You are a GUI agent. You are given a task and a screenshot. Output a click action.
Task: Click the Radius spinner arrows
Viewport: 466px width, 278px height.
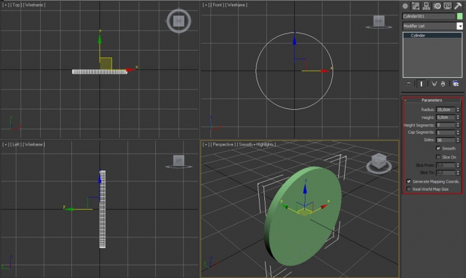click(458, 110)
